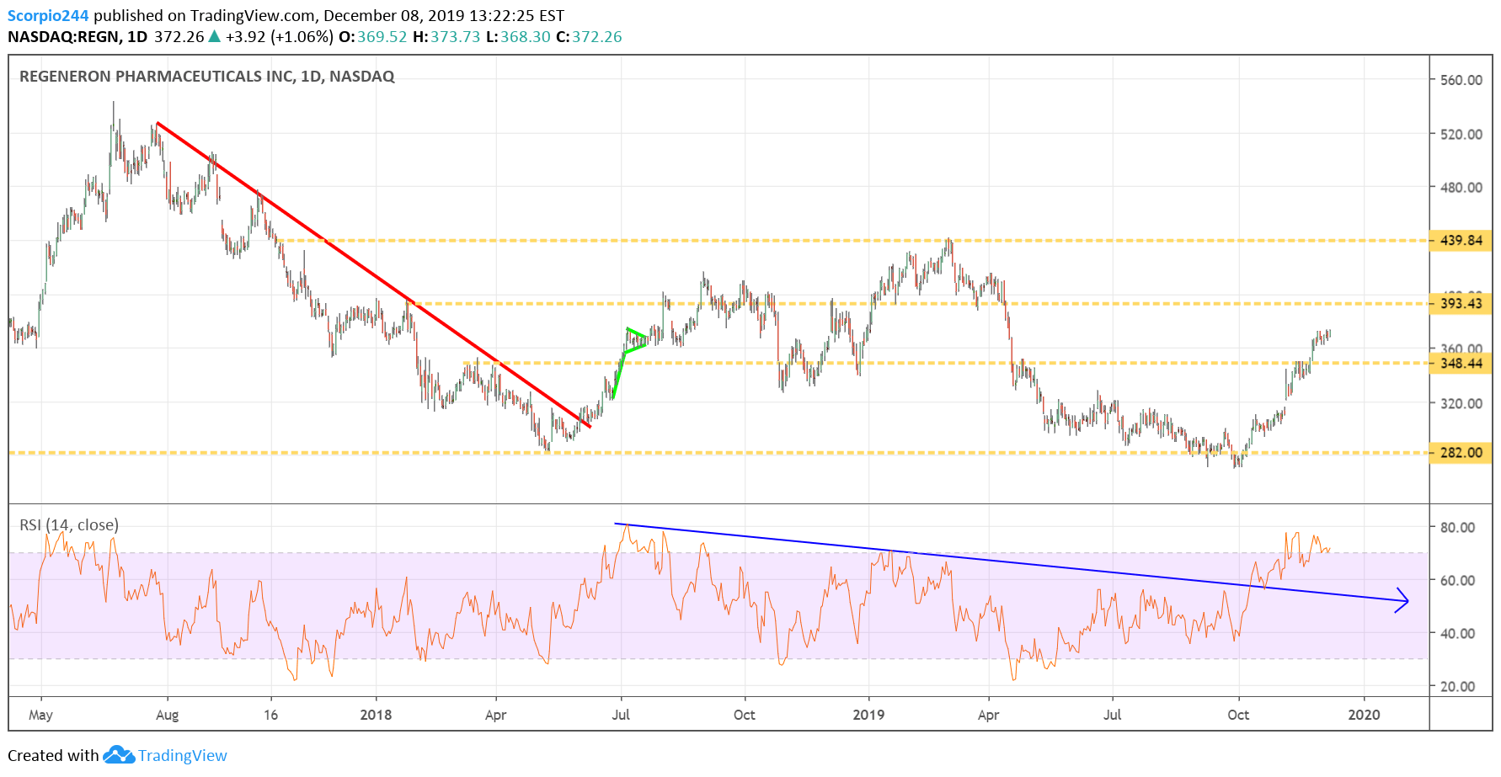The image size is (1501, 777).
Task: Select the 282.00 price level label
Action: tap(1461, 453)
